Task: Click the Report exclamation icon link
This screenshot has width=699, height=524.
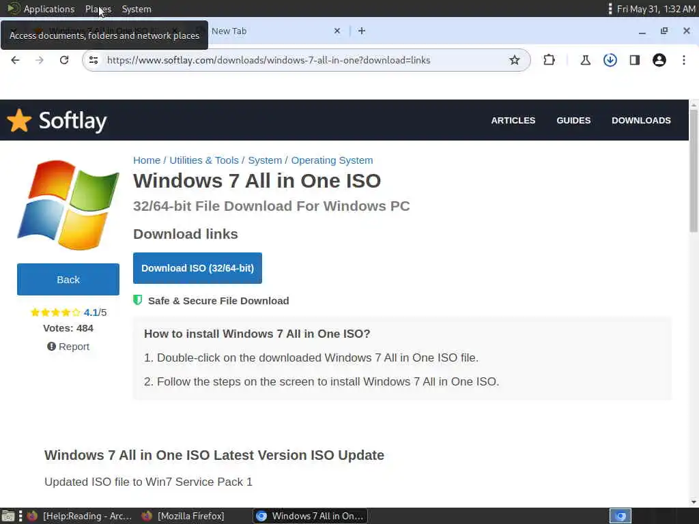Action: point(68,347)
